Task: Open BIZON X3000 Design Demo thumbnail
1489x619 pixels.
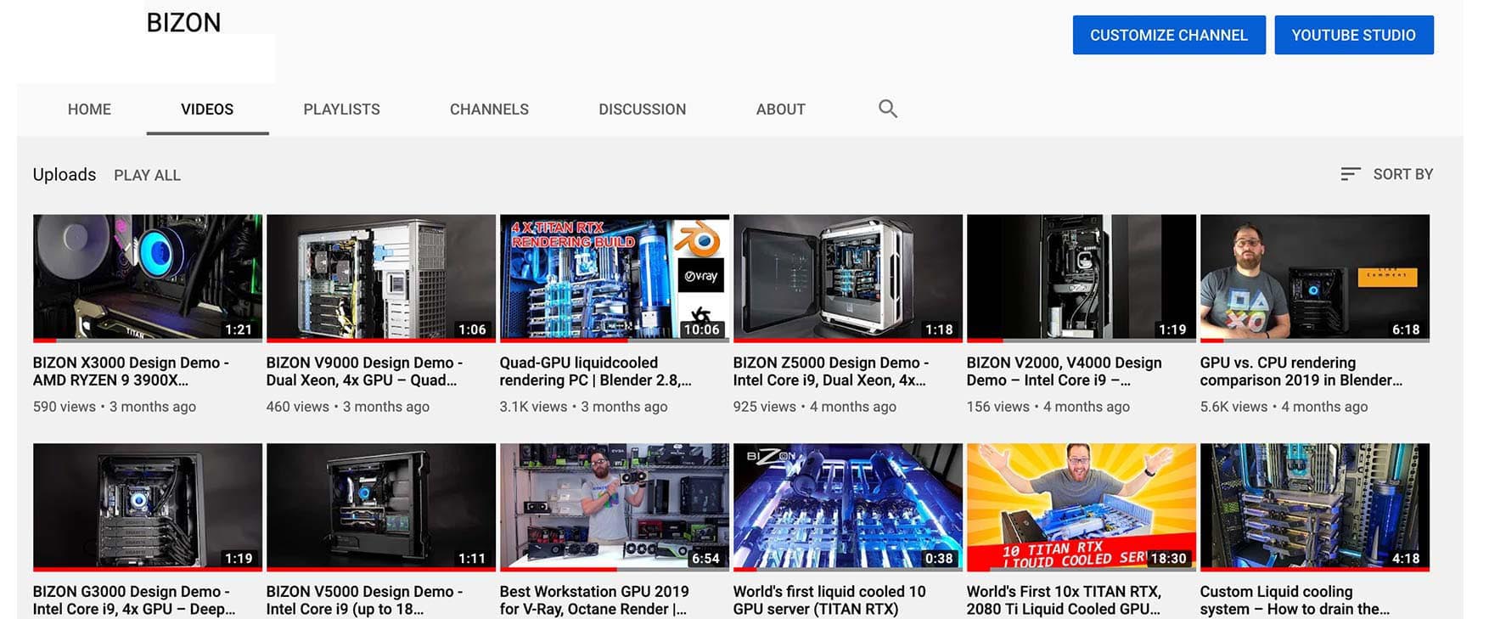Action: point(148,278)
